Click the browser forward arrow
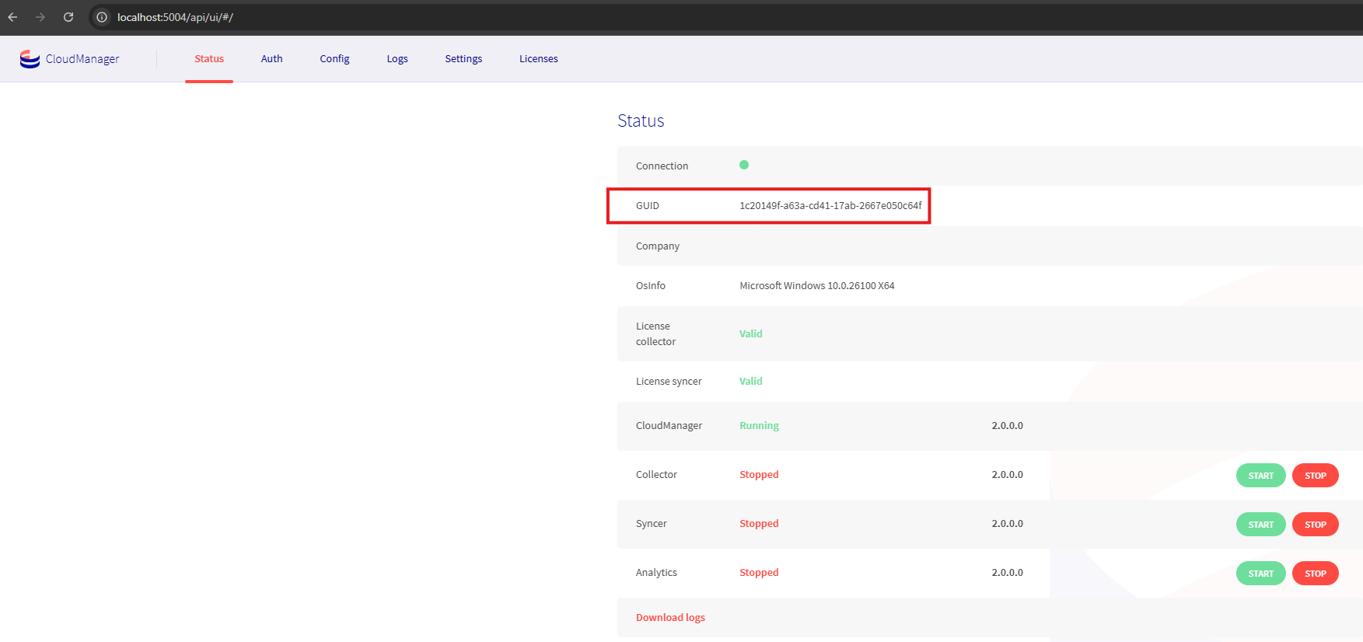Screen dimensions: 1363x642 40,17
